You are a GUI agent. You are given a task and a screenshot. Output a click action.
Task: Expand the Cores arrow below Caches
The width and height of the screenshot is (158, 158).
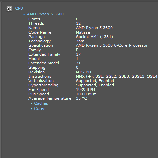[31, 108]
